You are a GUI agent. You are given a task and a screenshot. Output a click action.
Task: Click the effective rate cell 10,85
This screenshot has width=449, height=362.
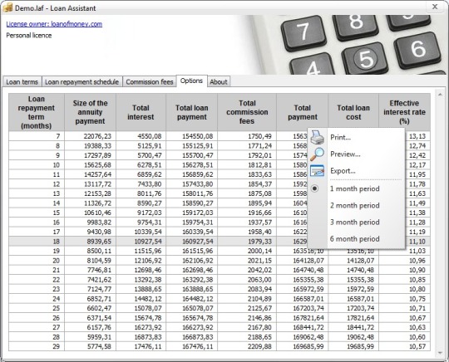click(404, 280)
